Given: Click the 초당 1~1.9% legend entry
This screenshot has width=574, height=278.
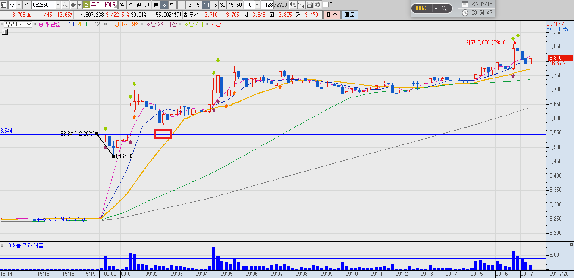Looking at the screenshot, I should (124, 24).
